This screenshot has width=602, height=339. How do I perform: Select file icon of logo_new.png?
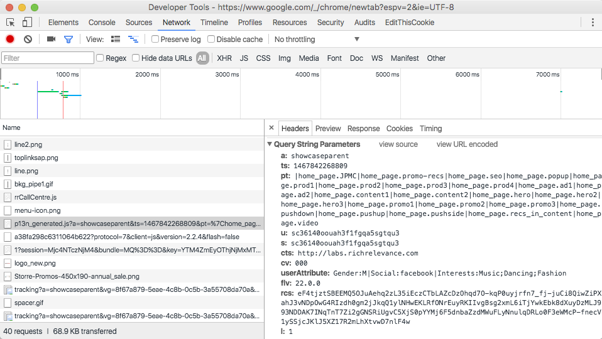(8, 263)
